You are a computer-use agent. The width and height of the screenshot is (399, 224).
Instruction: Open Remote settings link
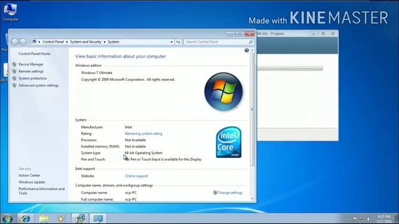31,72
